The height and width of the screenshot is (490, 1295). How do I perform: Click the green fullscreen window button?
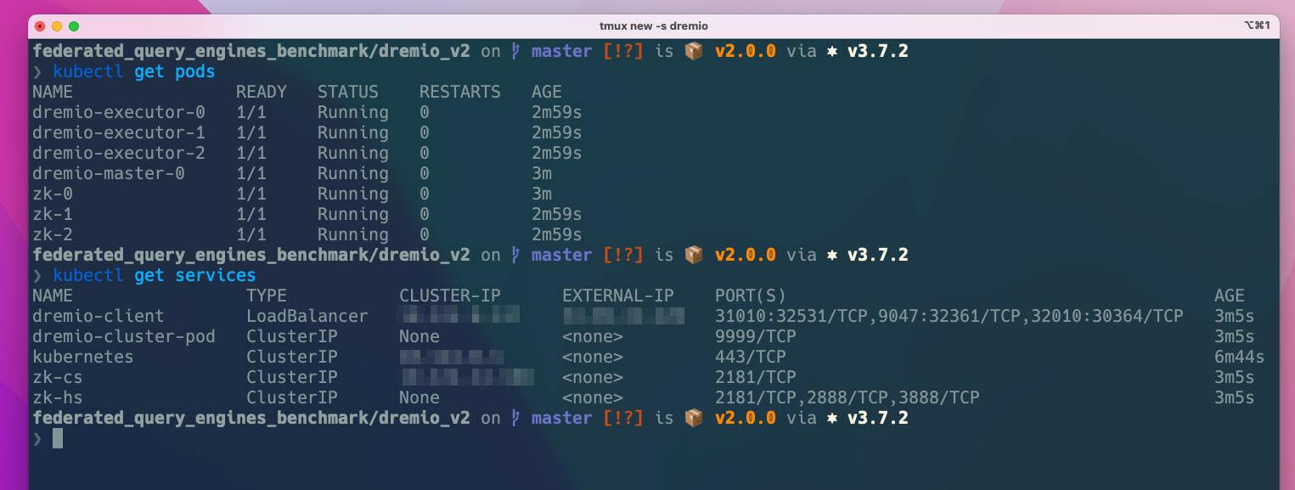(x=74, y=26)
